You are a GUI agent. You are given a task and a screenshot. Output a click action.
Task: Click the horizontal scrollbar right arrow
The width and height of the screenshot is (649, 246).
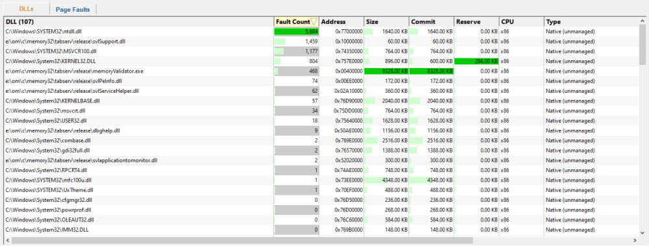[635, 240]
